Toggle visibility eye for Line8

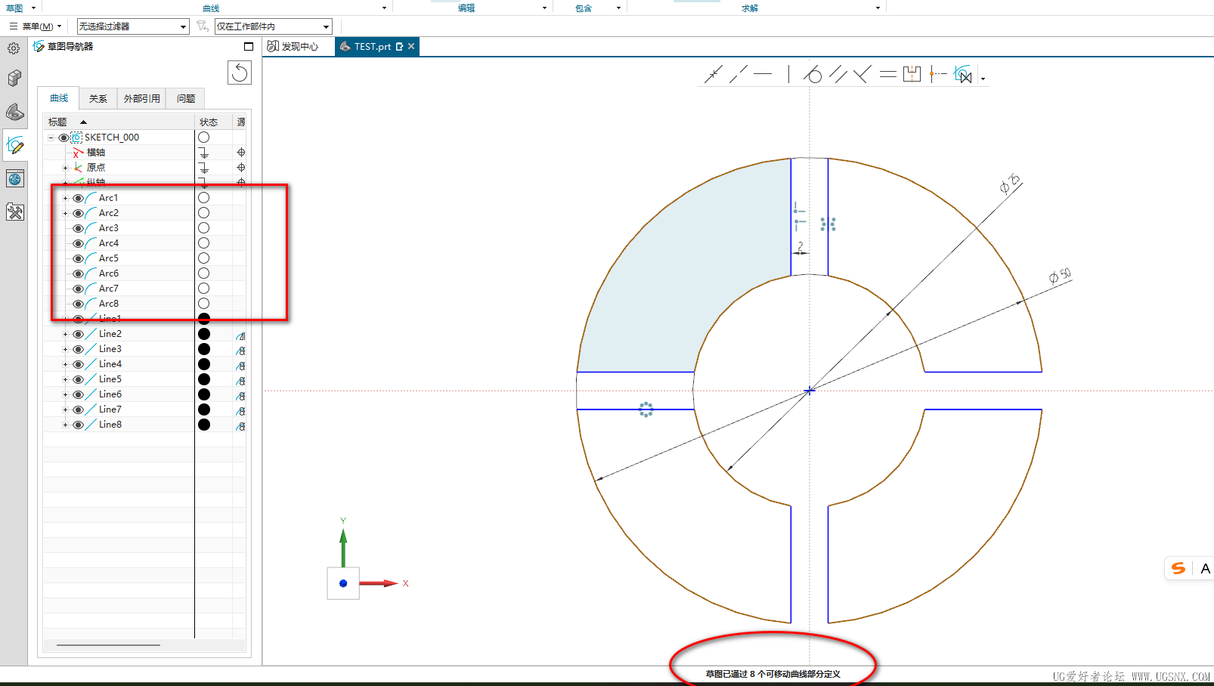pyautogui.click(x=78, y=425)
